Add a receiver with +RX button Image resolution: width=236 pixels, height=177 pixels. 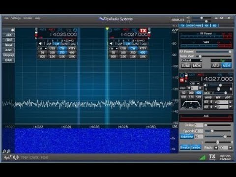[x=9, y=35]
